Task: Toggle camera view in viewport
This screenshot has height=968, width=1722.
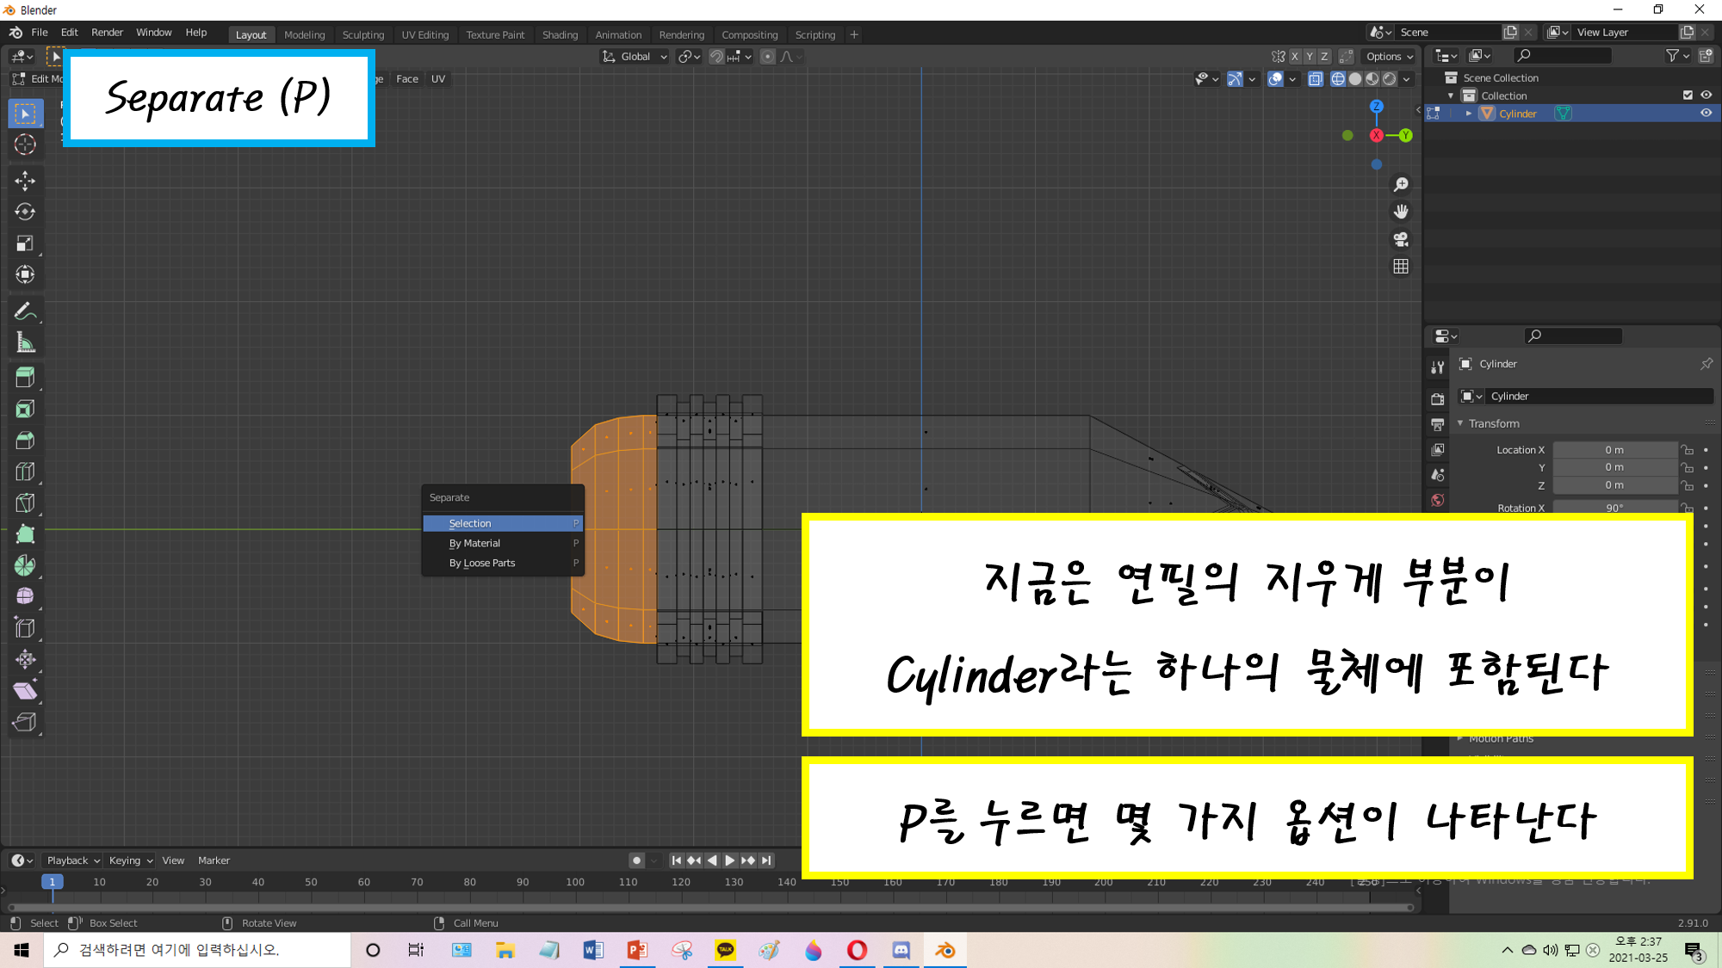Action: click(1401, 239)
